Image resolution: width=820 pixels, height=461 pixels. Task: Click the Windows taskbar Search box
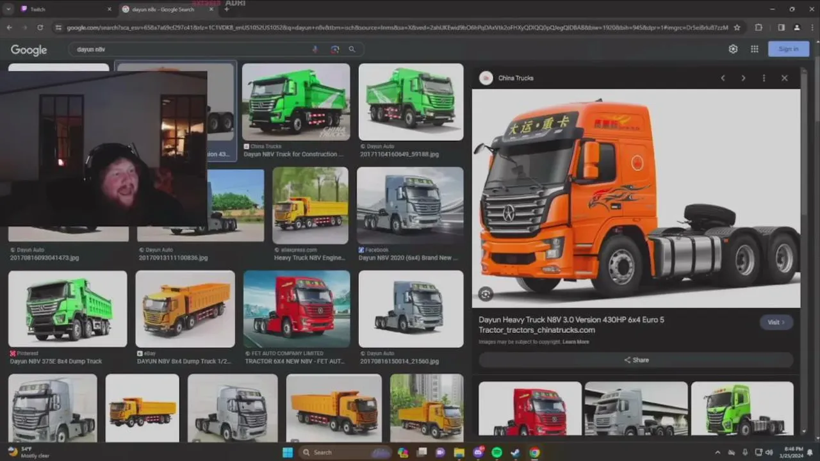[x=347, y=452]
